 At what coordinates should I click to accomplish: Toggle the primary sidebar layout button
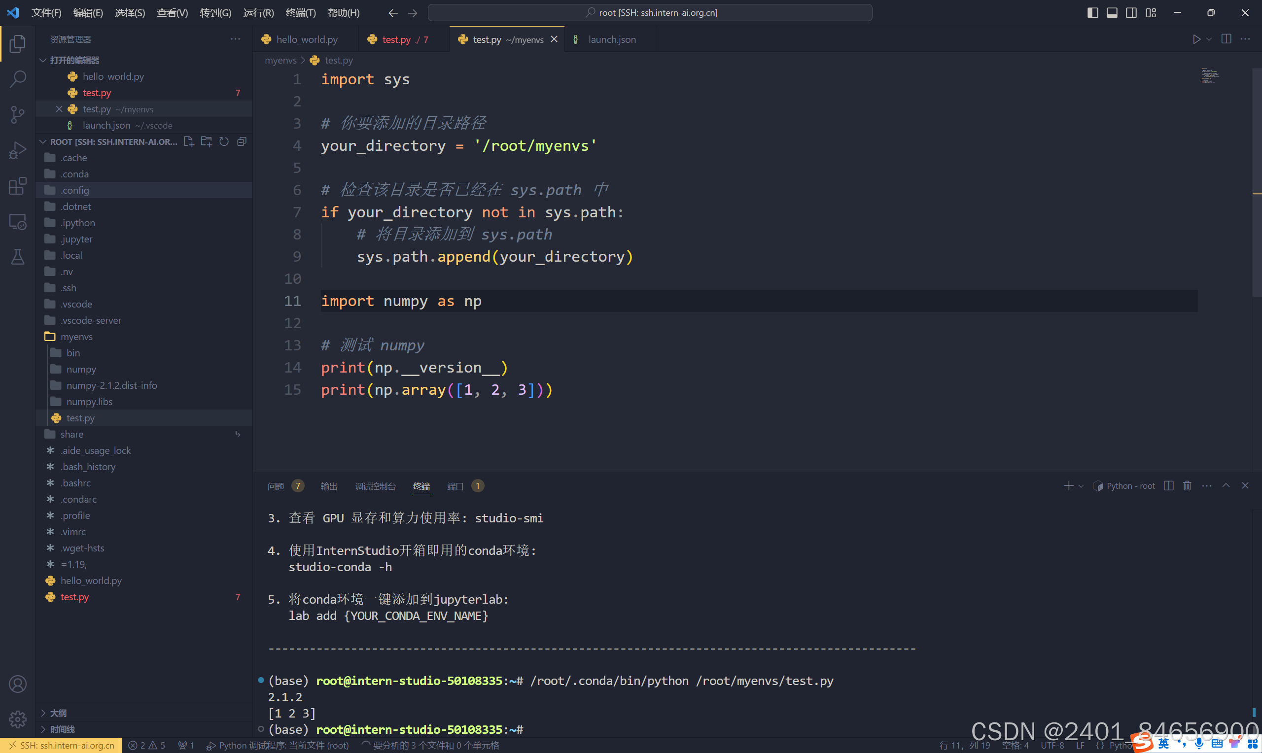point(1092,13)
